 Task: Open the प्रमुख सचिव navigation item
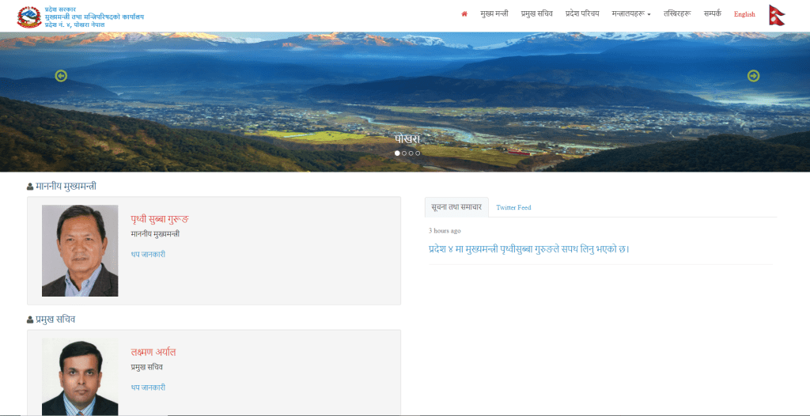537,14
